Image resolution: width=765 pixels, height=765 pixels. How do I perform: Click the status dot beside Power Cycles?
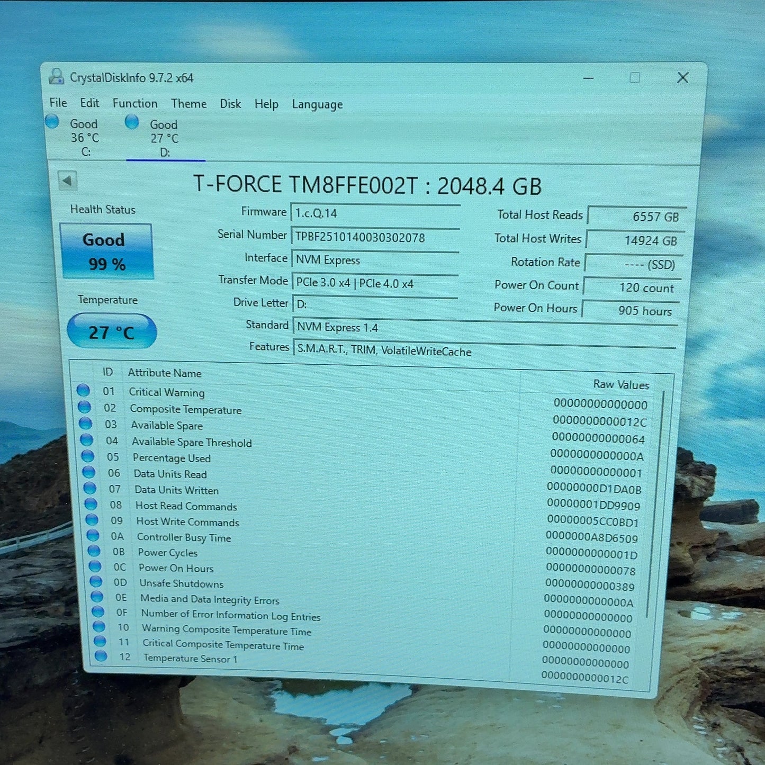94,550
